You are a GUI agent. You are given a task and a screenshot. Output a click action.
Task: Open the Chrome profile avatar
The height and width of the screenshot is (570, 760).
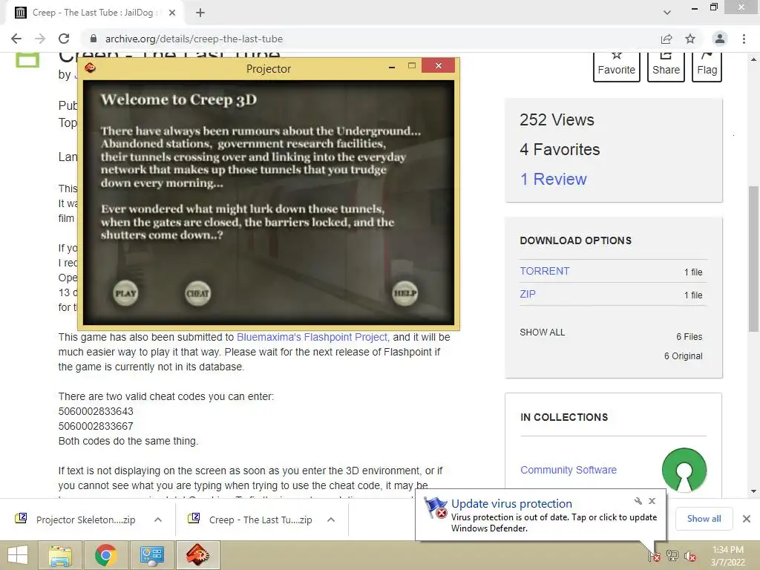click(x=720, y=39)
